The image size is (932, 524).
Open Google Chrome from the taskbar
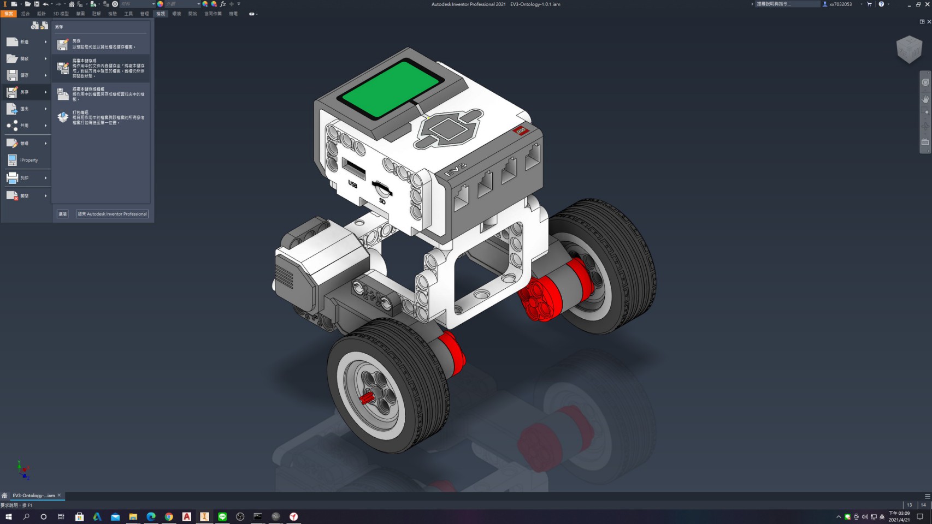[x=169, y=516]
